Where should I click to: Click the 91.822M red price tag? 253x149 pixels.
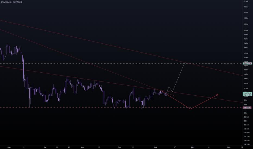[x=247, y=108]
